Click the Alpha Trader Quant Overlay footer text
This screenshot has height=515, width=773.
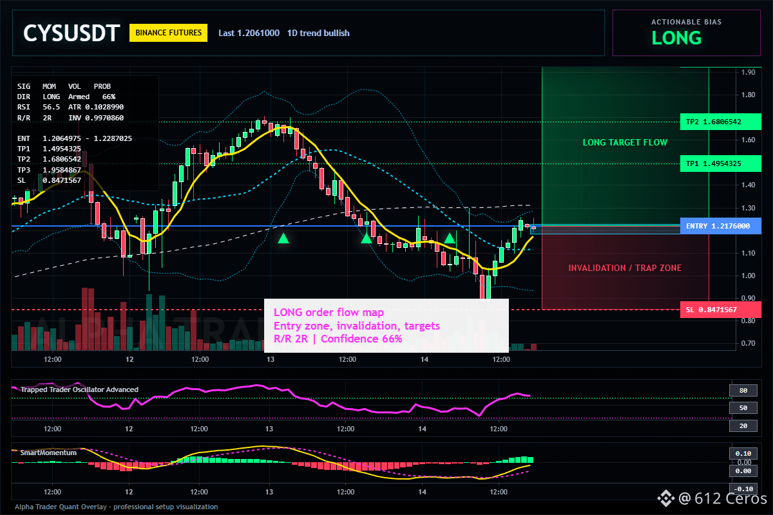[x=117, y=507]
